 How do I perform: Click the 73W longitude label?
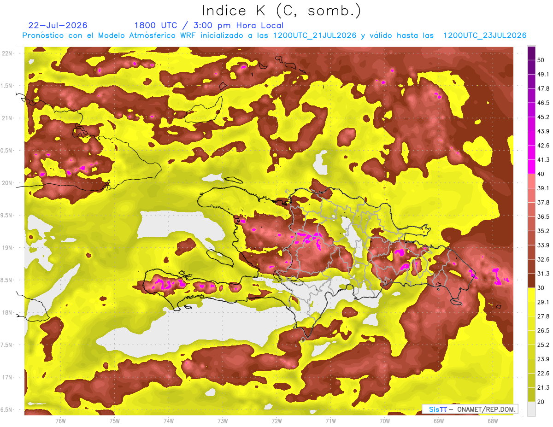click(x=223, y=421)
